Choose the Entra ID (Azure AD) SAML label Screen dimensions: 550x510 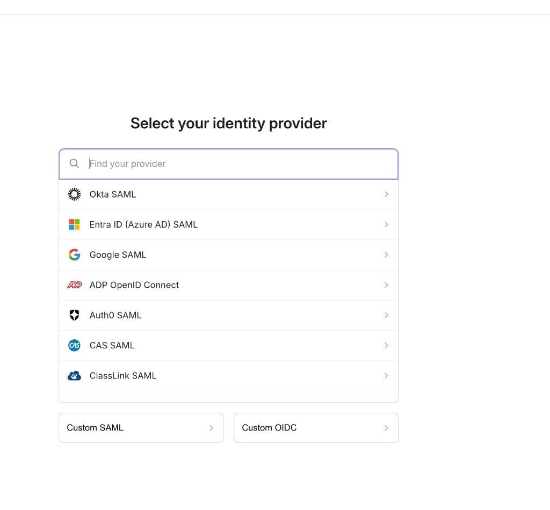pos(143,224)
